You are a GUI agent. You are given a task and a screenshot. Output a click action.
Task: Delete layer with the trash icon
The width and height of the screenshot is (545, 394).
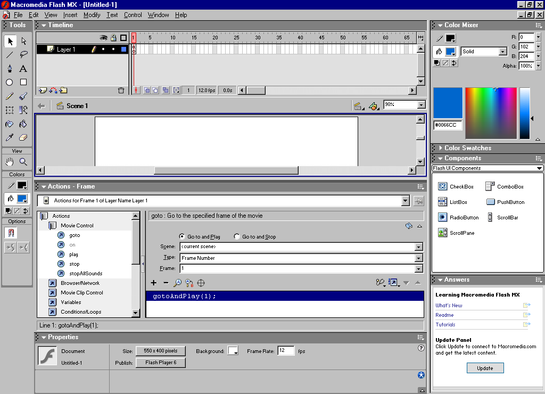click(x=121, y=91)
